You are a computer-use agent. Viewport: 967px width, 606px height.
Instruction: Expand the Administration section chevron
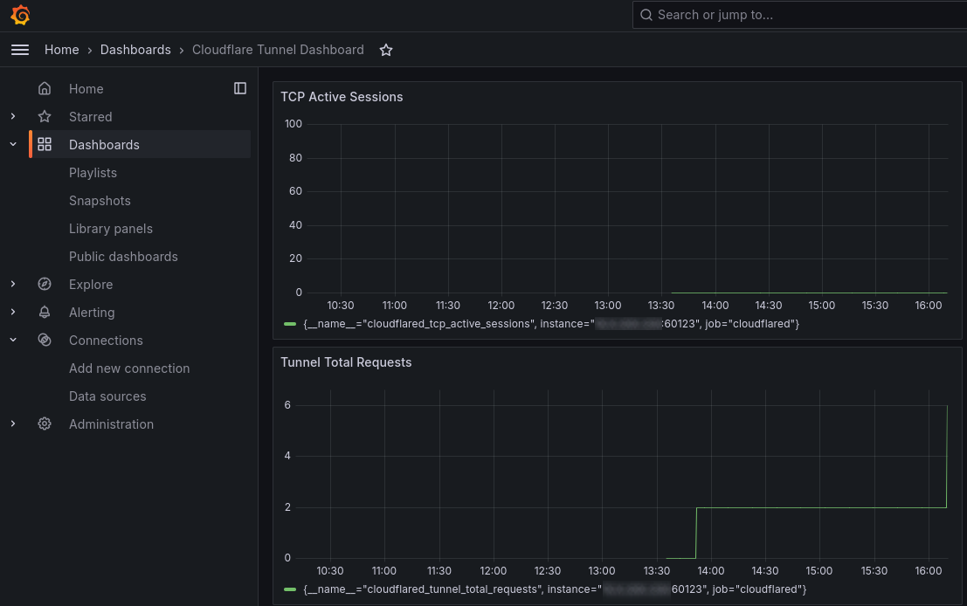(x=13, y=424)
